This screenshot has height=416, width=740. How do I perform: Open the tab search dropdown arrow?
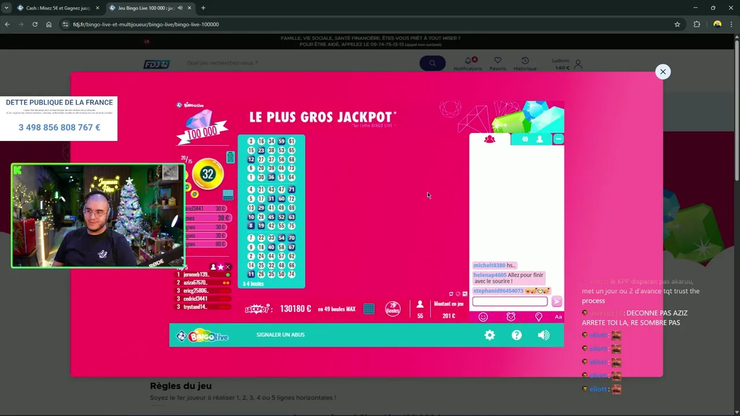point(6,8)
